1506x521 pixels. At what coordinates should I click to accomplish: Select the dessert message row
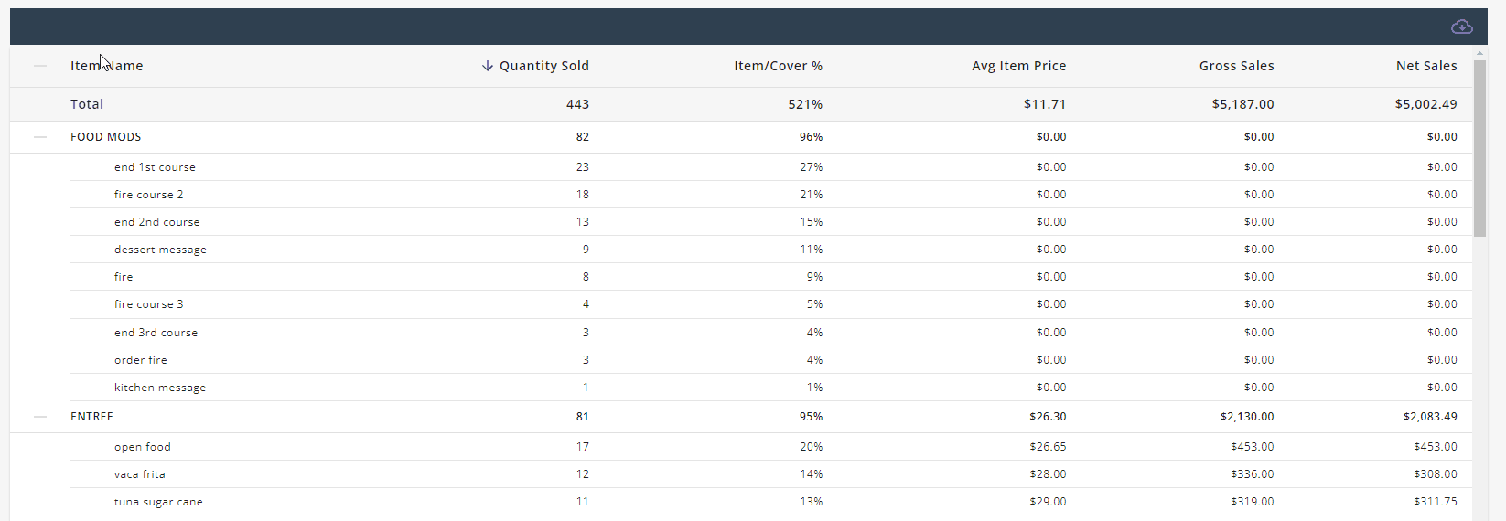point(160,250)
